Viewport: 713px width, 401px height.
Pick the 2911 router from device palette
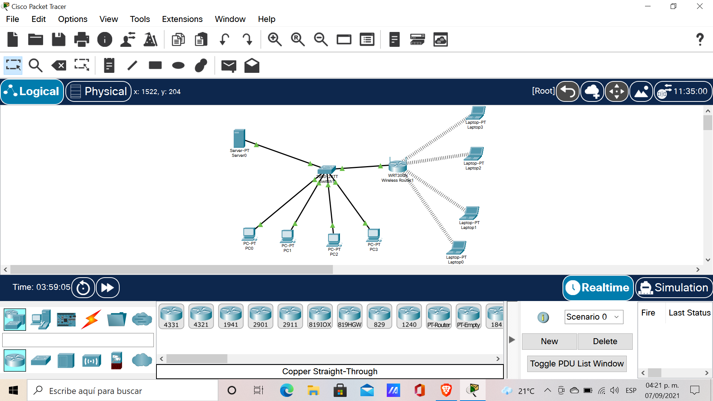point(290,316)
